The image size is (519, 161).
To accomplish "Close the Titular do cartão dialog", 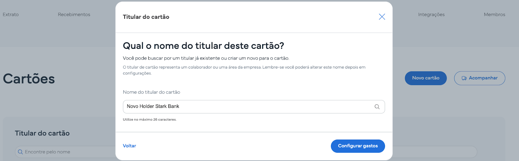I will (382, 17).
